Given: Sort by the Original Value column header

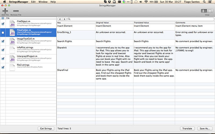Looking at the screenshot, I should [x=114, y=23].
